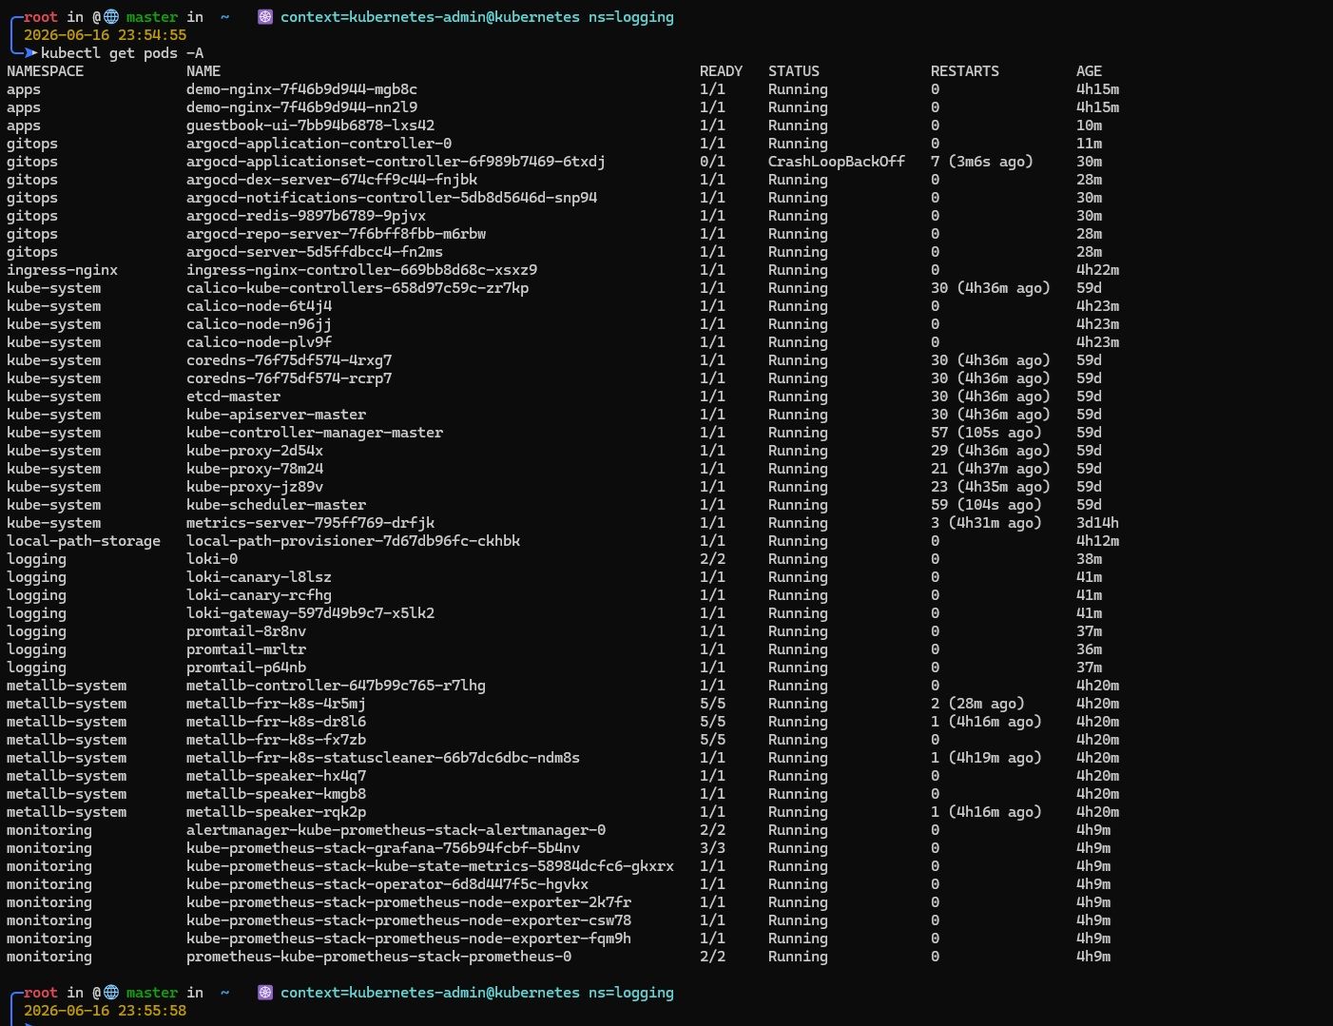Viewport: 1333px width, 1026px height.
Task: Click the globe icon in the first prompt line
Action: (x=111, y=17)
